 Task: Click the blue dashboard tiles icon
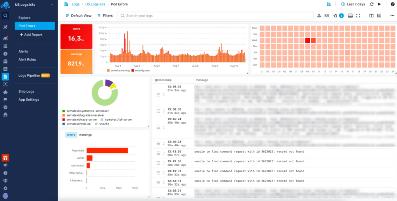point(329,4)
